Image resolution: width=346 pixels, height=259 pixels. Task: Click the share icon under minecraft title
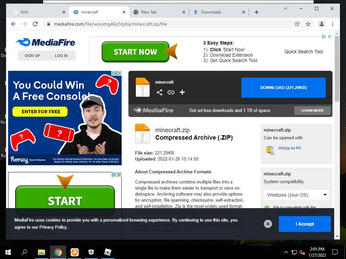point(159,92)
